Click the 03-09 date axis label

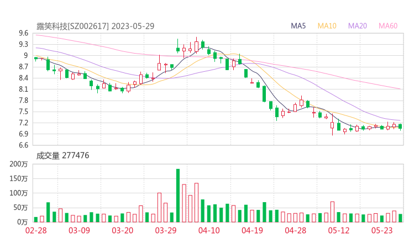[x=79, y=230]
